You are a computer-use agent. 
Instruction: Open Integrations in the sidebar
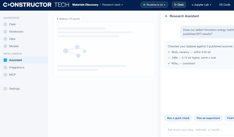point(24,67)
